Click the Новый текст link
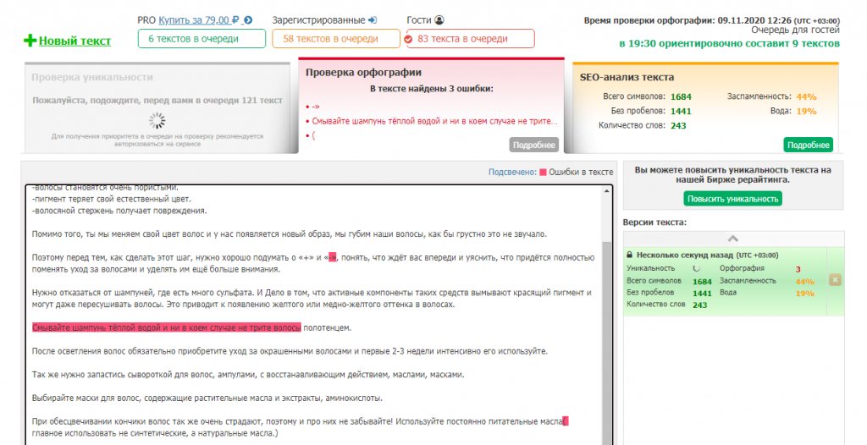The image size is (867, 445). (75, 41)
